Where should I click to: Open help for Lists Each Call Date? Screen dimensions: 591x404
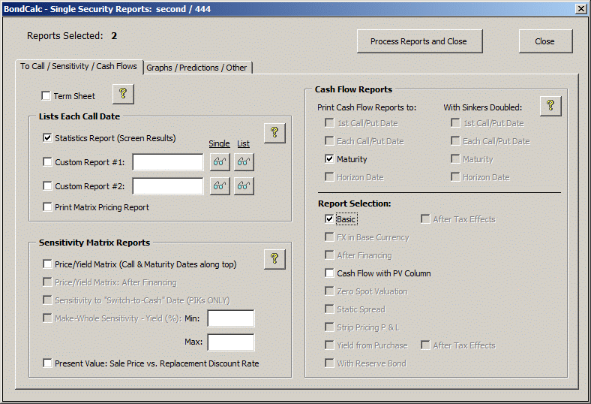point(274,133)
